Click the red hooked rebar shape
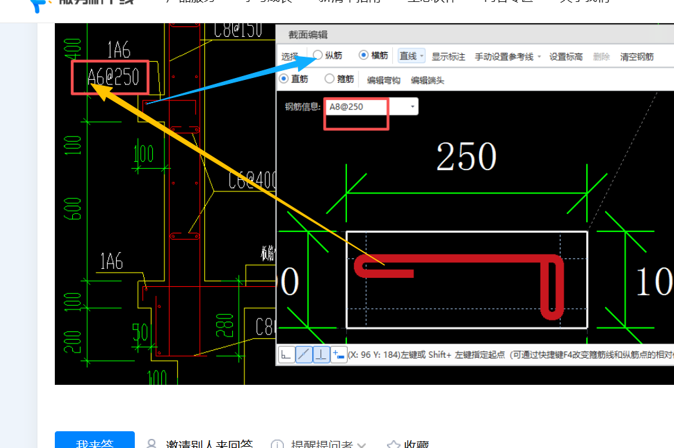674x448 pixels. (458, 286)
